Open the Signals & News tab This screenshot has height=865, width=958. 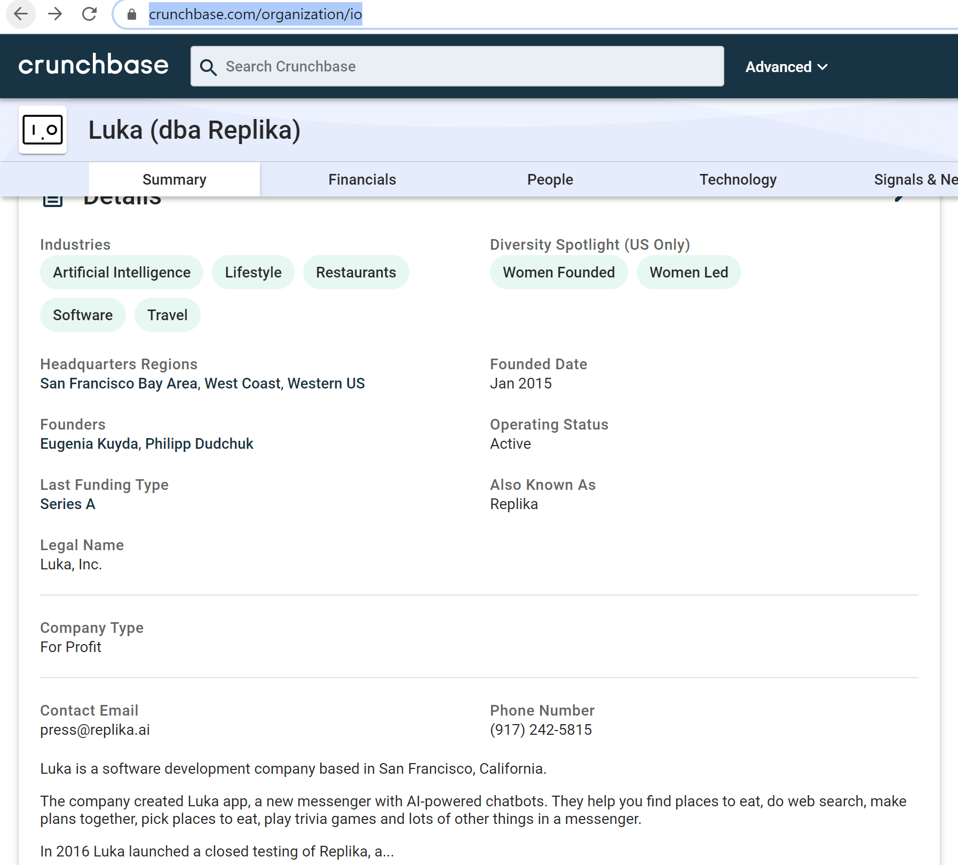[x=915, y=179]
